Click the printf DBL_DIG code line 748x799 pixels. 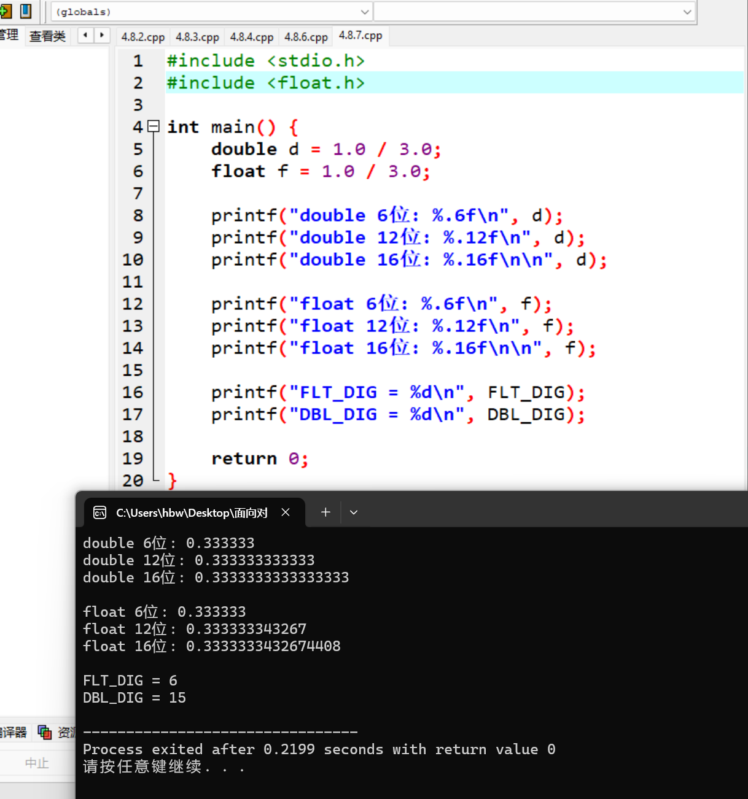click(398, 414)
